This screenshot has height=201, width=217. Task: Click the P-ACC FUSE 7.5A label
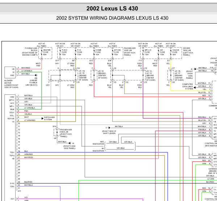click(x=64, y=52)
